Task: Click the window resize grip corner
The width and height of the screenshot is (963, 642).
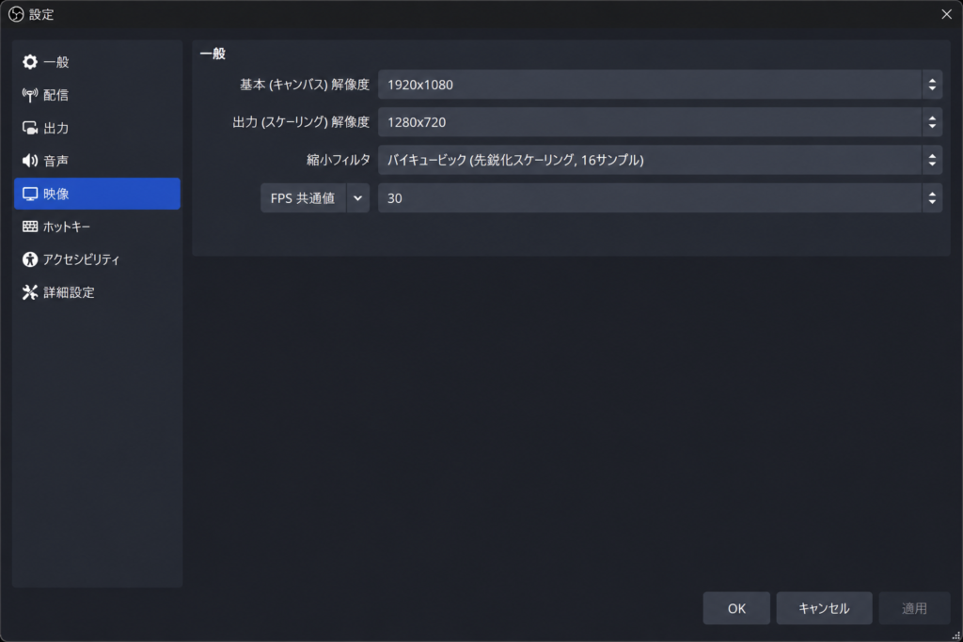Action: tap(956, 635)
